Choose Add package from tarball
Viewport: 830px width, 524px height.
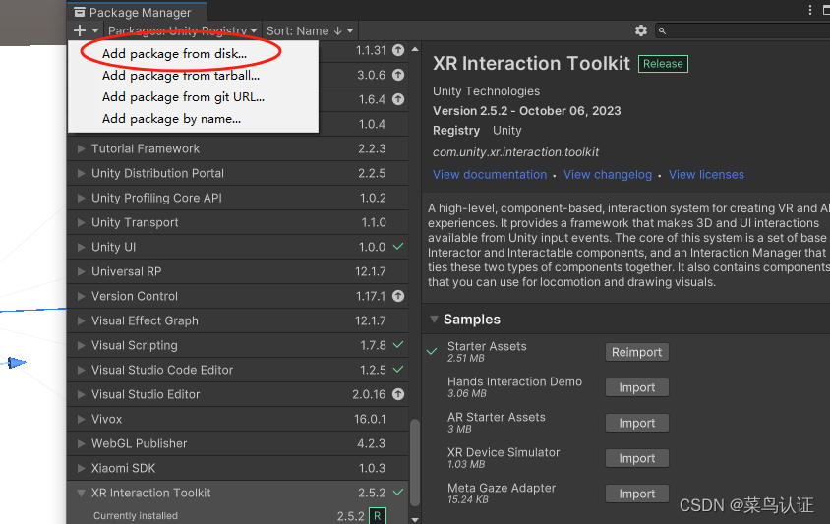pos(181,75)
